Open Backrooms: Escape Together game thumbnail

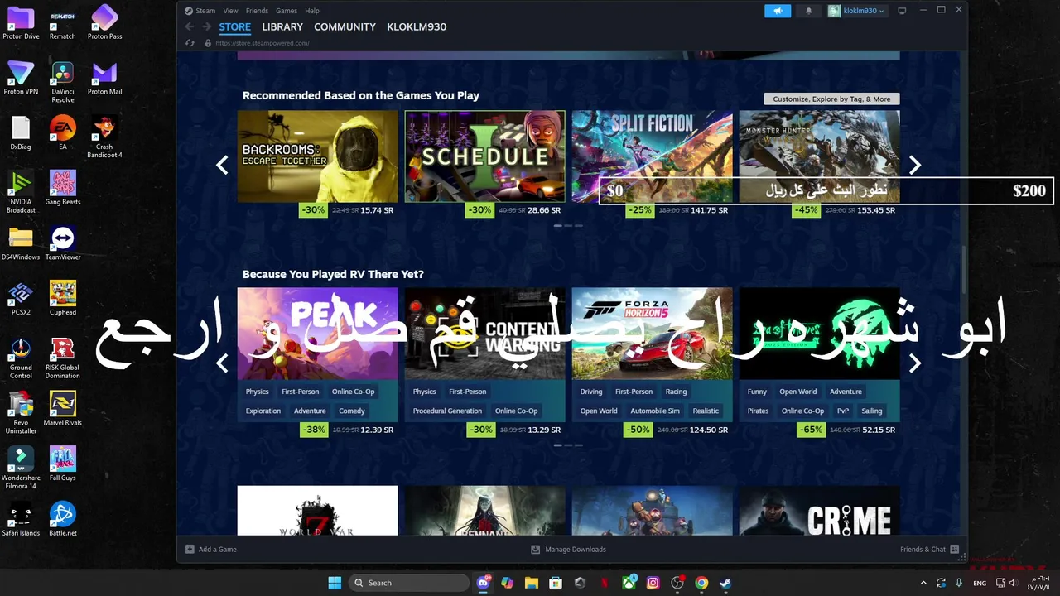point(318,156)
